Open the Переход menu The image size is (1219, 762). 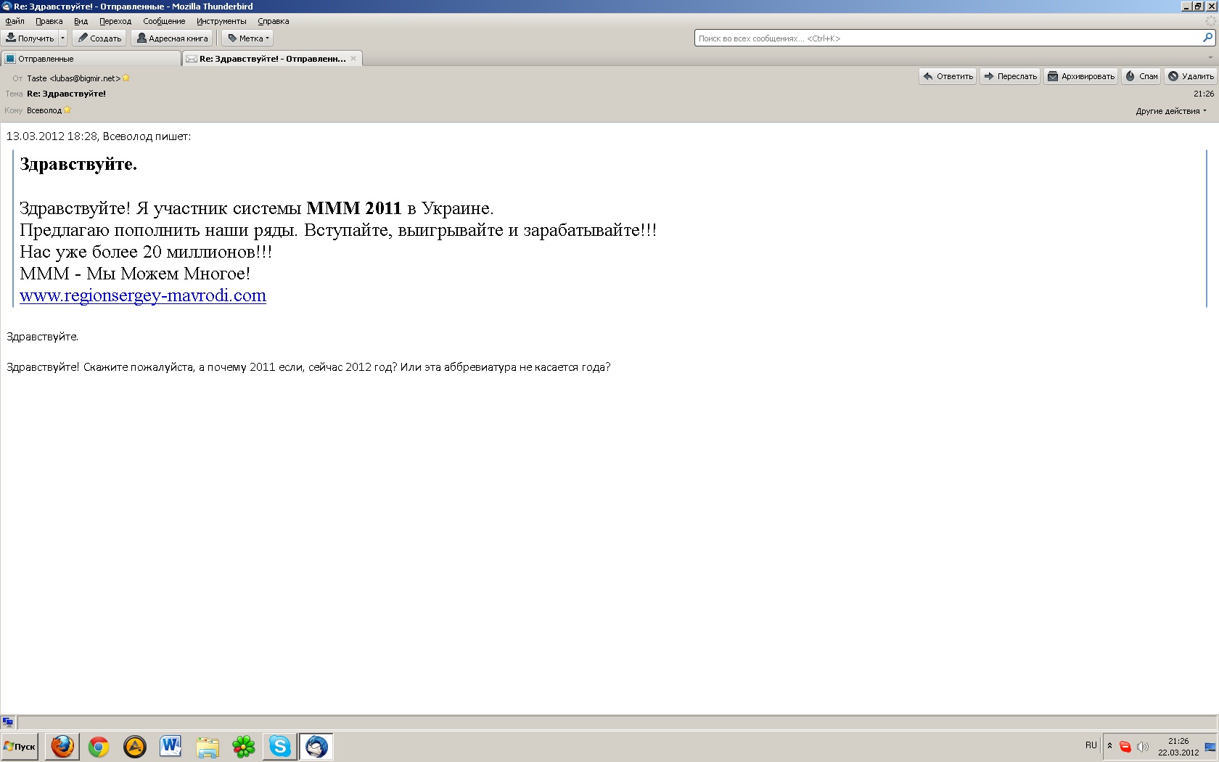[115, 21]
